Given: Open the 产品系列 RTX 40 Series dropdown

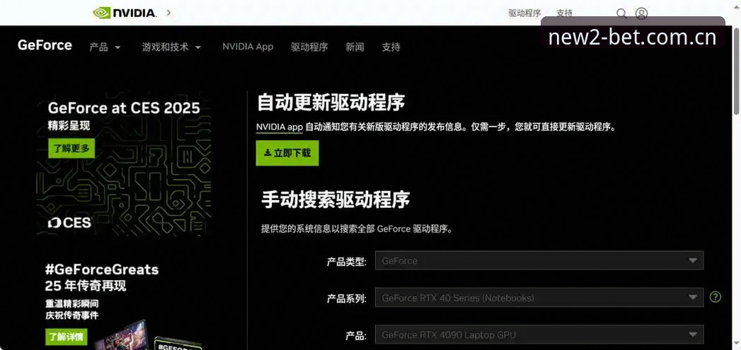Looking at the screenshot, I should tap(539, 298).
